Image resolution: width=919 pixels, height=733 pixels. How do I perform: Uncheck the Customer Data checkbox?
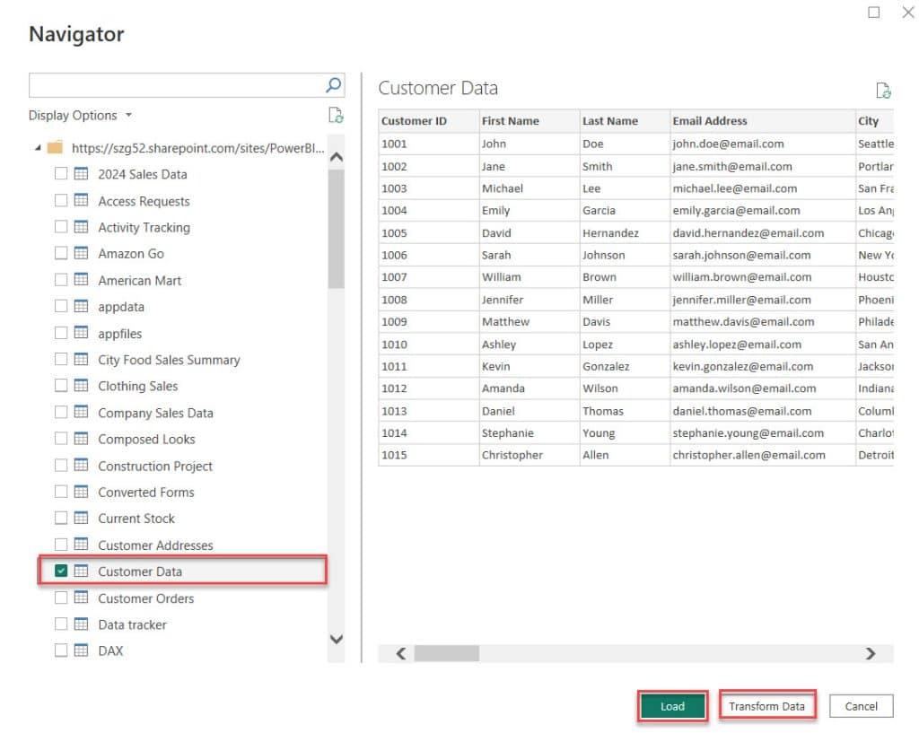[x=61, y=571]
